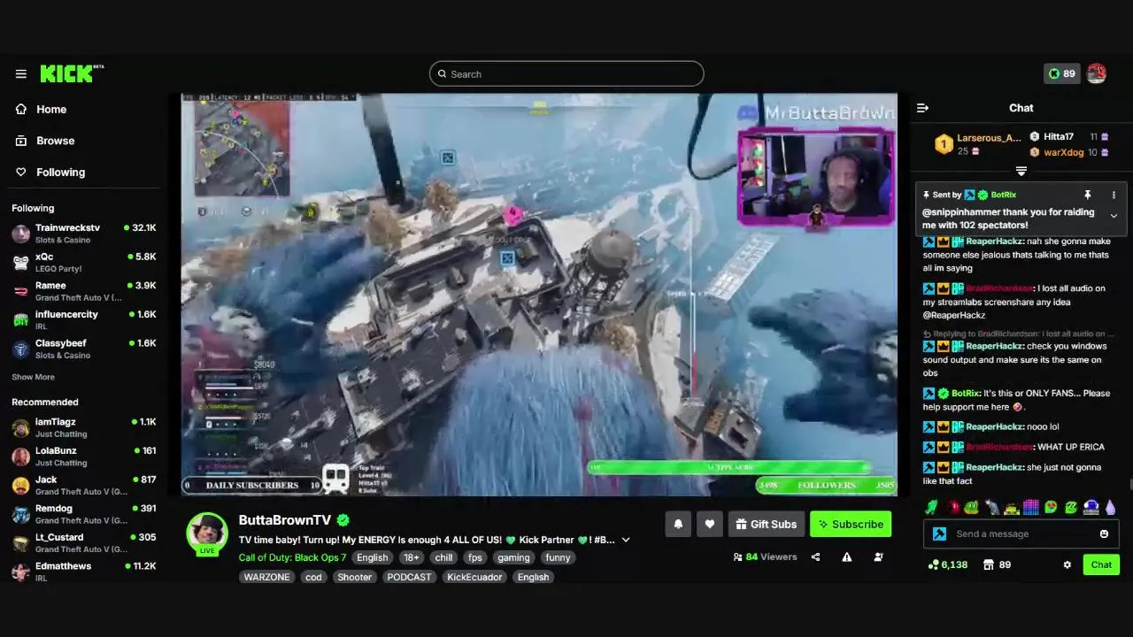
Task: Open Remdog recommended channel
Action: tap(84, 514)
